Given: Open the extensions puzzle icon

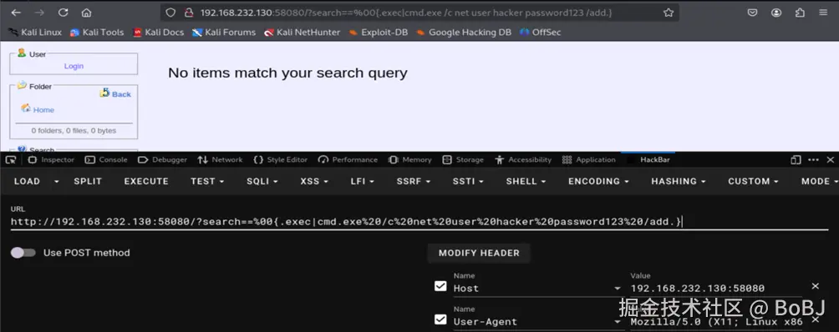Looking at the screenshot, I should coord(800,13).
